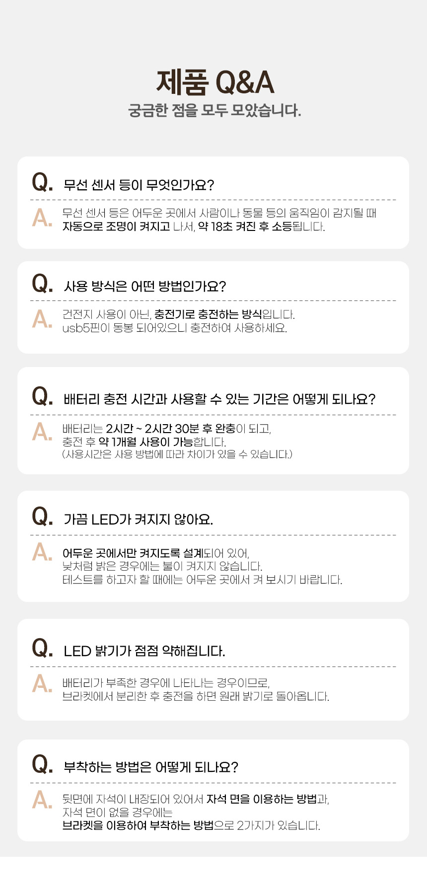The image size is (427, 891).
Task: Click the Q icon beside 가끔 LED가 켜지지 않아요
Action: [x=42, y=517]
